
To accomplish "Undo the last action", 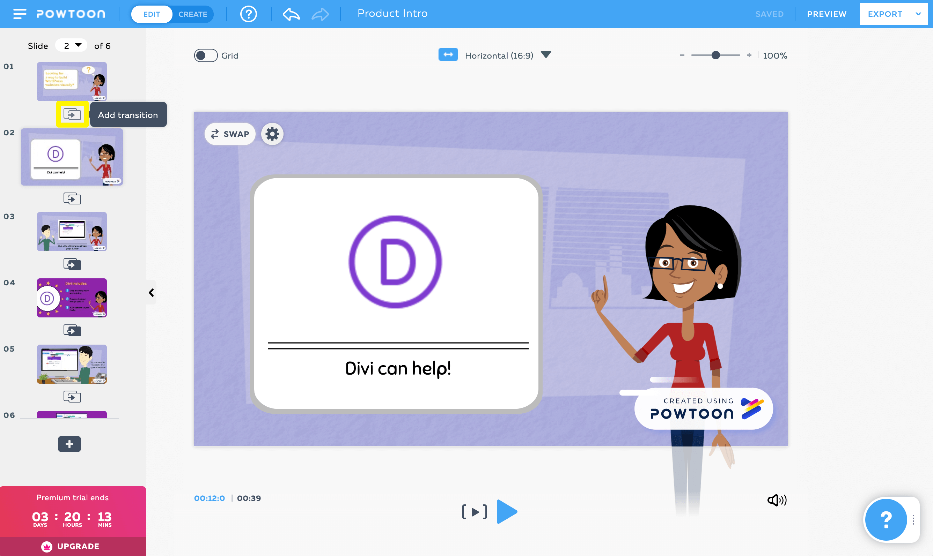I will 291,14.
